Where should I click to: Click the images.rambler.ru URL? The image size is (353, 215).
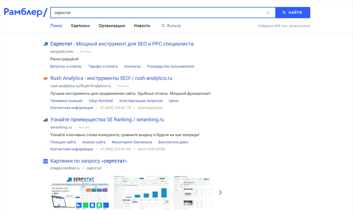tap(65, 168)
